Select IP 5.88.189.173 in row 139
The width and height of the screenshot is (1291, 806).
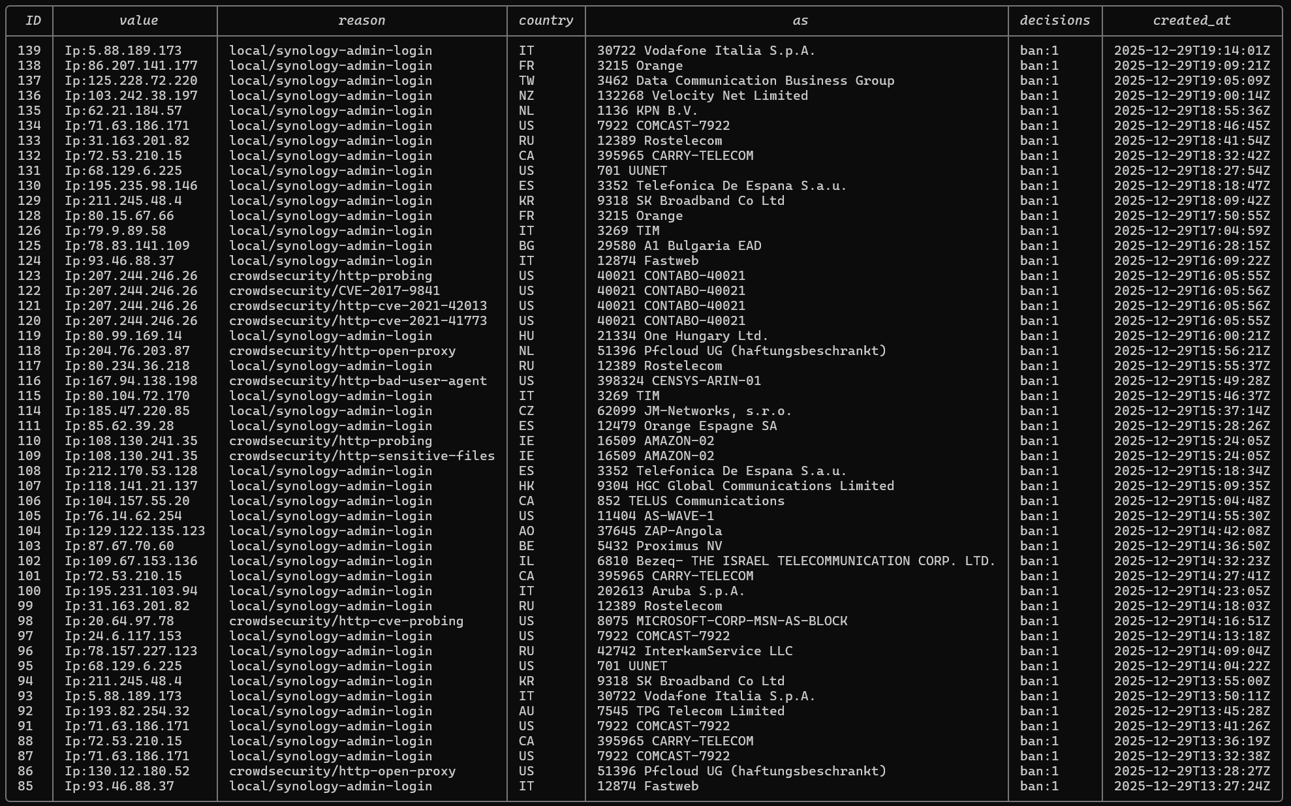point(123,50)
